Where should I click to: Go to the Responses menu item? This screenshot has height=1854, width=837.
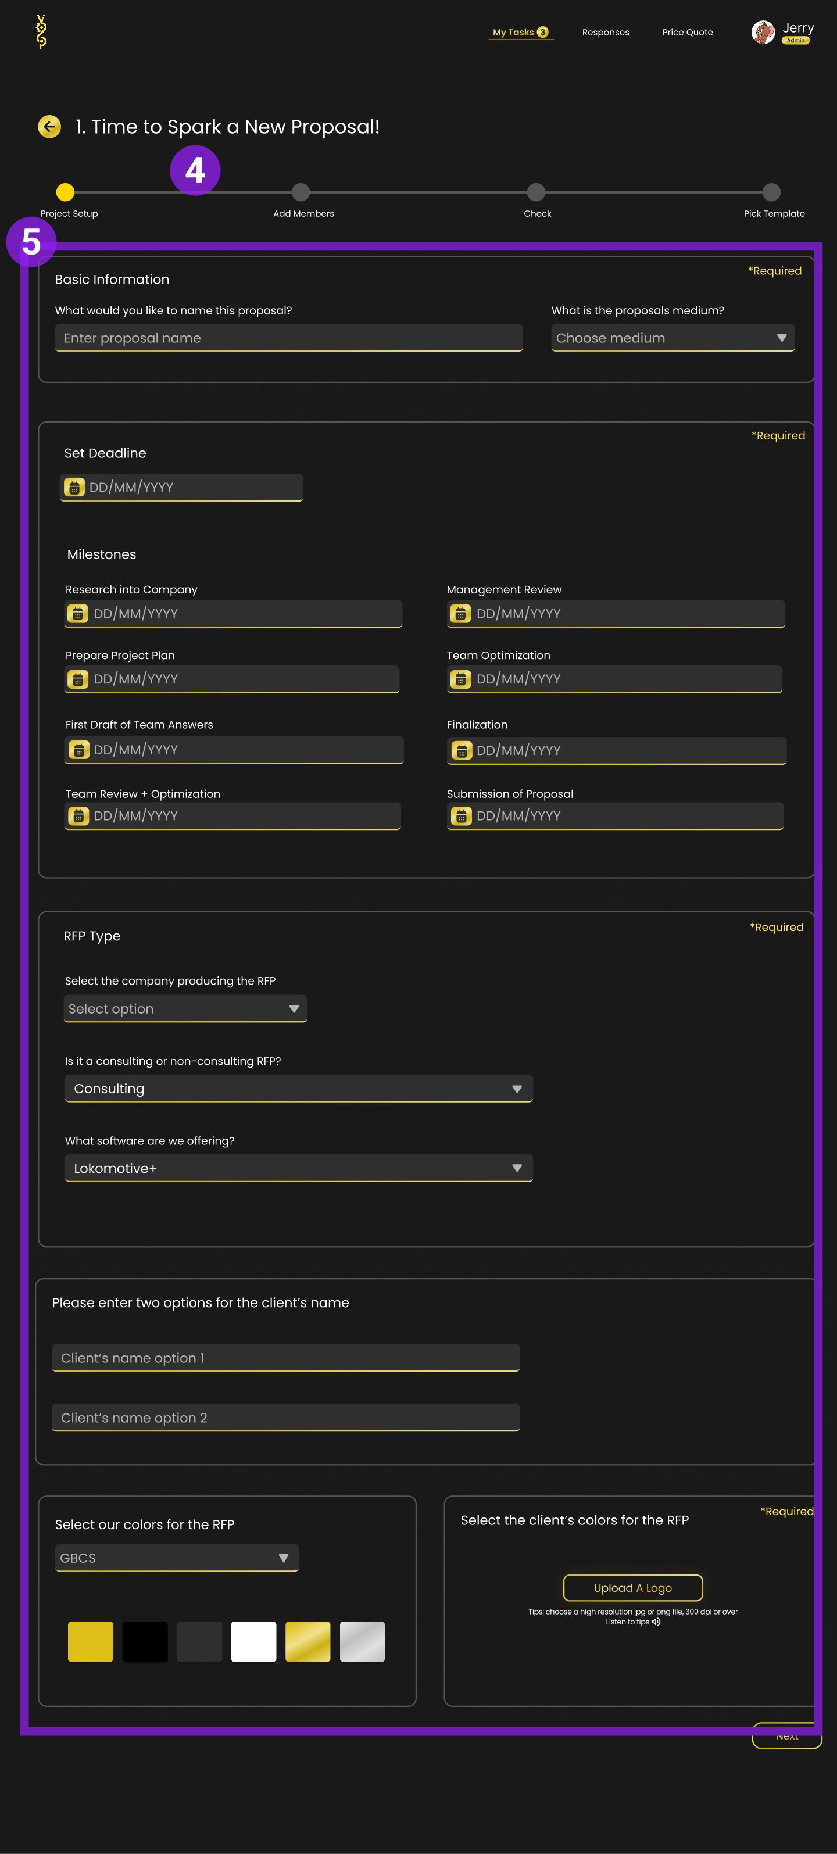605,33
